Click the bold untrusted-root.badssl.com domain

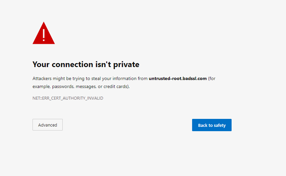point(178,78)
